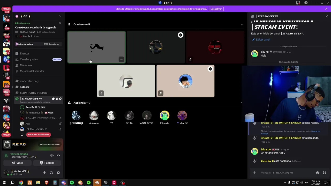Screen dimensions: 331x186
Task: Toggle camera with the Video button
Action: 18,163
